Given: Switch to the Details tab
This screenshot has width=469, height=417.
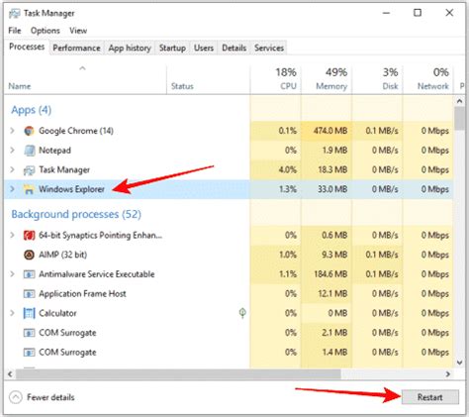Looking at the screenshot, I should pos(234,48).
